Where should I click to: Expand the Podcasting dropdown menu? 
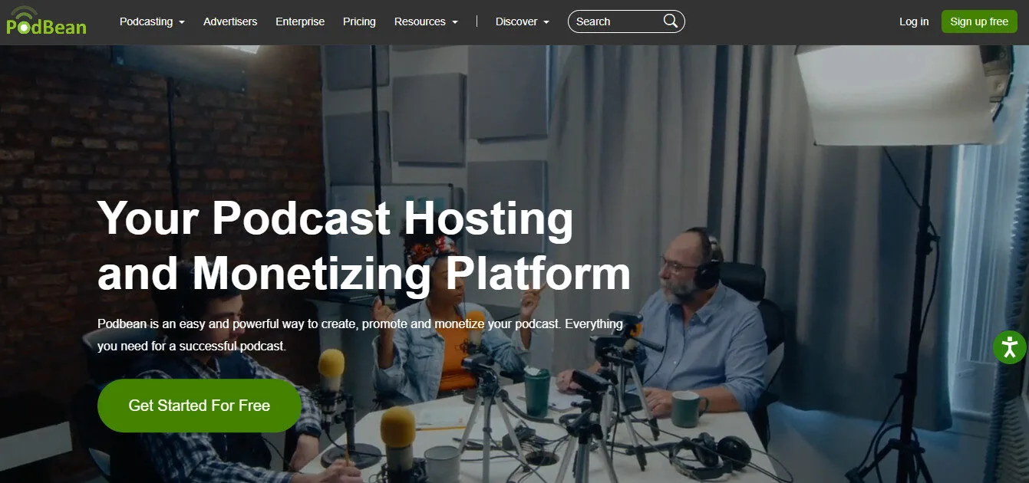146,21
